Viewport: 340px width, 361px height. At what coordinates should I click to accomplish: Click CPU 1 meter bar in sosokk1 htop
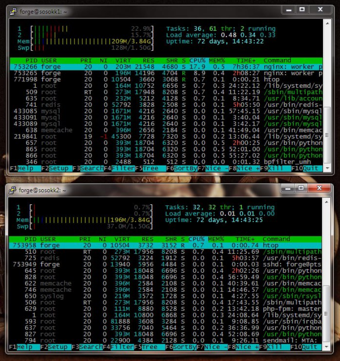pos(92,29)
